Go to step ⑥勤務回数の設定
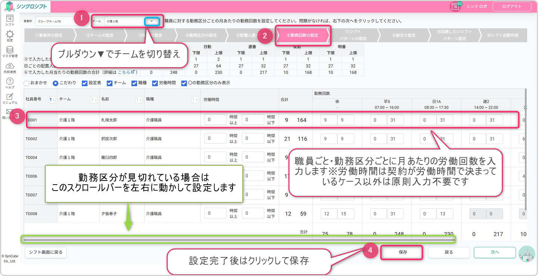The width and height of the screenshot is (538, 276). pyautogui.click(x=302, y=35)
